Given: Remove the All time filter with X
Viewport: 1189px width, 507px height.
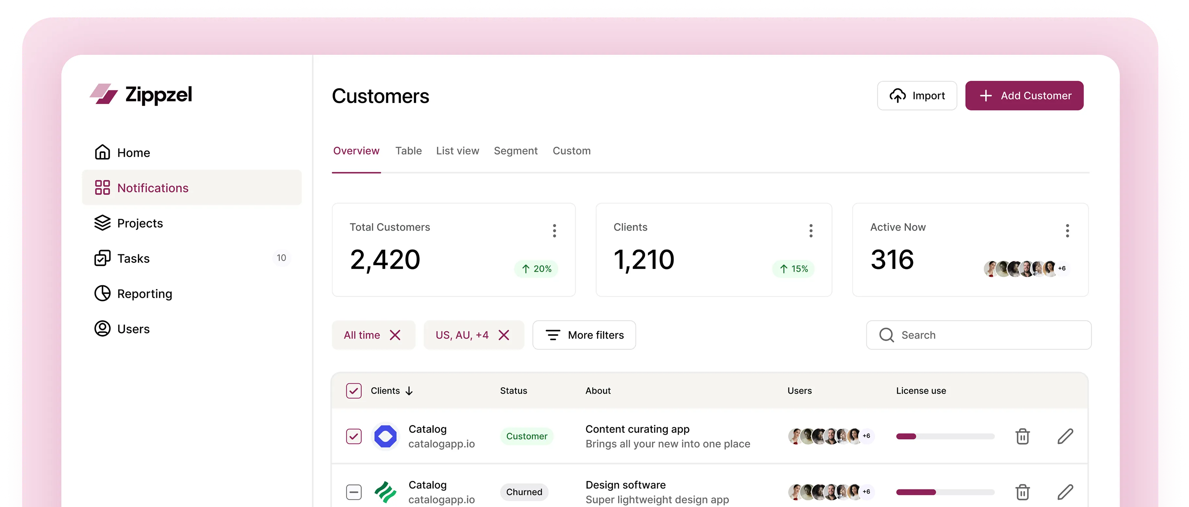Looking at the screenshot, I should click(x=395, y=335).
